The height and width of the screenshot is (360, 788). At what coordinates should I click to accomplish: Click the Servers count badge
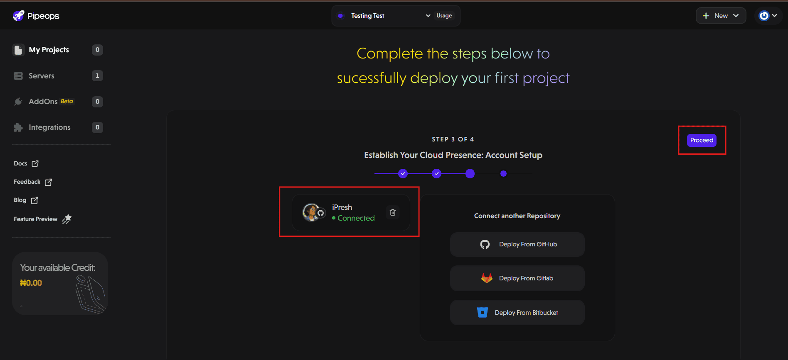[97, 76]
